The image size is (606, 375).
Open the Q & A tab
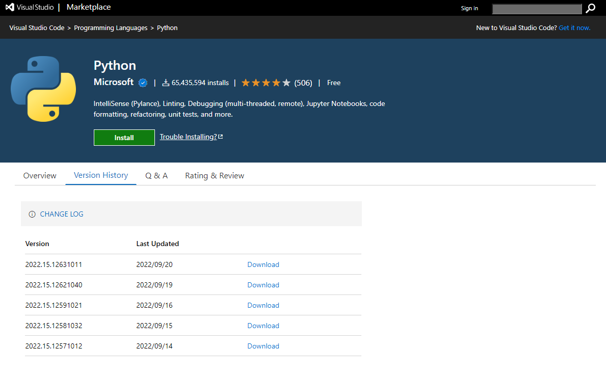point(156,176)
